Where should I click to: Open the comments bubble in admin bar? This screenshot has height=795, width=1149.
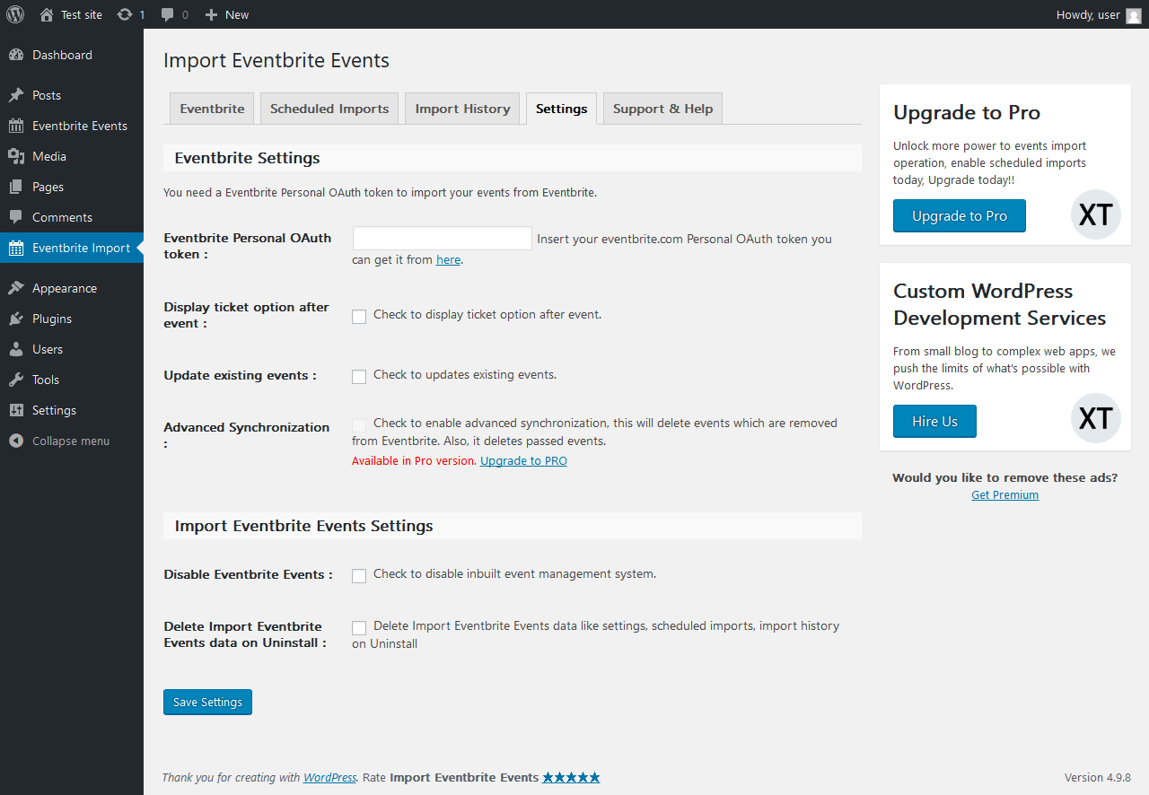click(x=168, y=14)
